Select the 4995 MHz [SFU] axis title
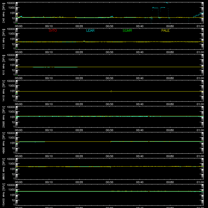The height and width of the screenshot is (208, 208). pos(4,143)
